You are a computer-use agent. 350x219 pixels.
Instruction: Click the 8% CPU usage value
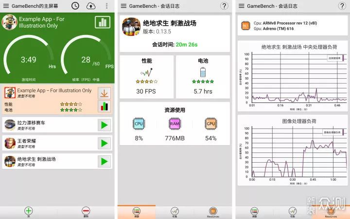point(139,138)
